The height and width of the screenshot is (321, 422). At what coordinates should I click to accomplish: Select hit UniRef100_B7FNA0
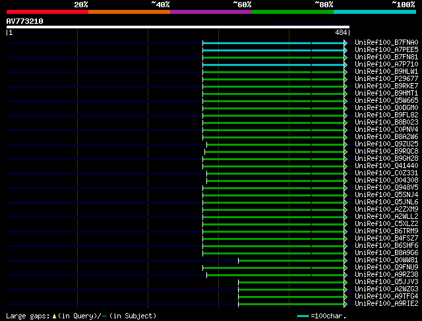click(x=386, y=42)
